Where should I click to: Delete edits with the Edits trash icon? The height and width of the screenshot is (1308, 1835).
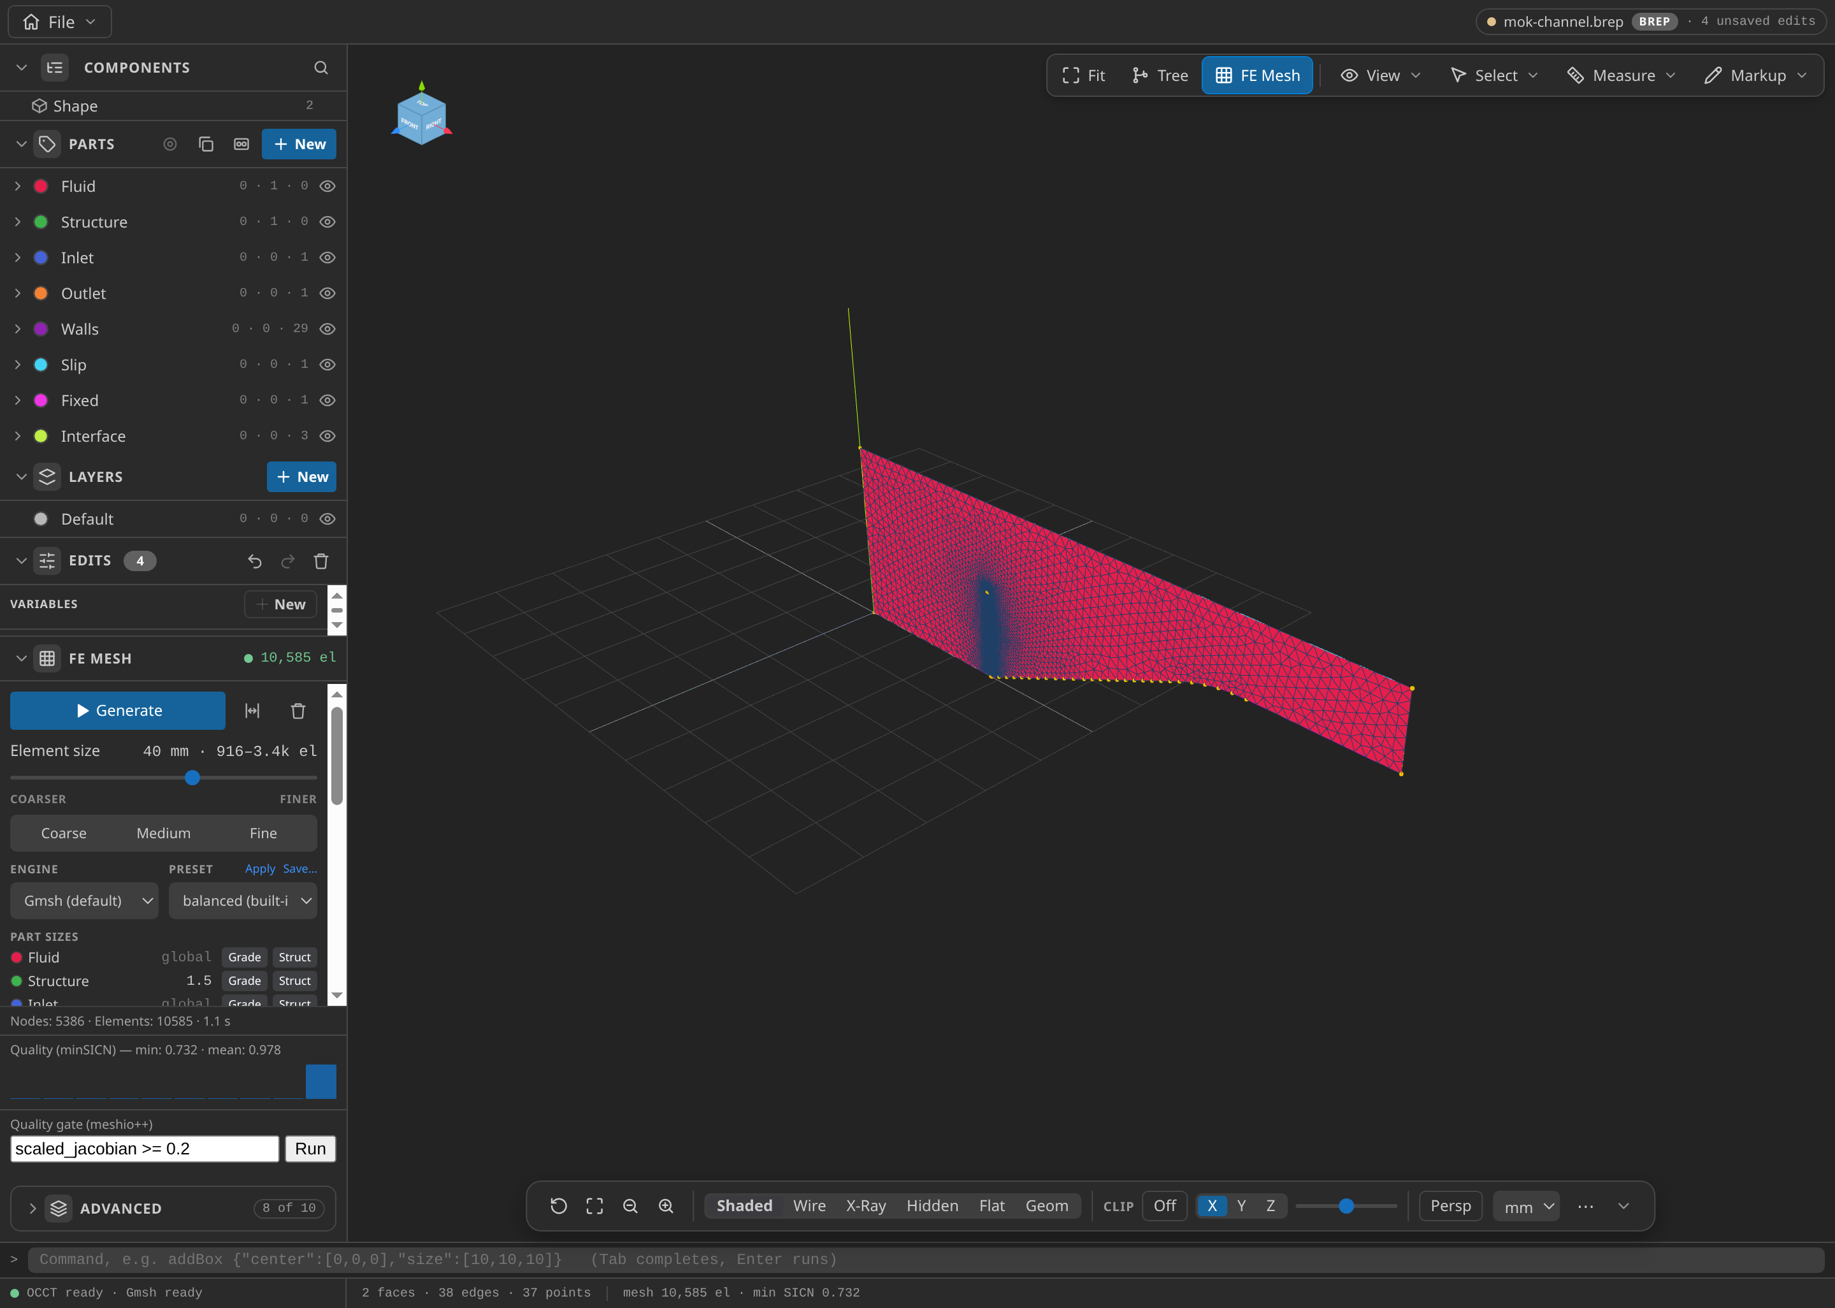[x=321, y=560]
